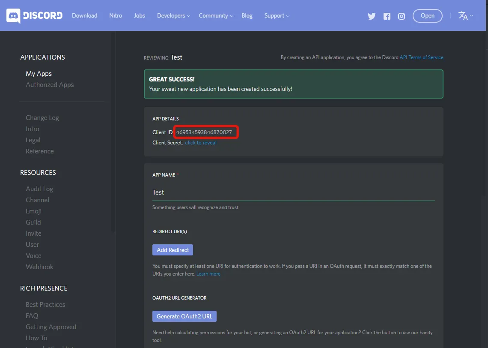The width and height of the screenshot is (488, 348).
Task: Open FAQ under Rich Presence
Action: click(x=32, y=315)
